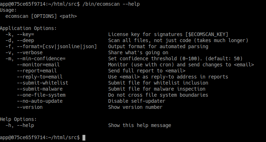Click the 'Disable self-updater' description text

point(137,101)
